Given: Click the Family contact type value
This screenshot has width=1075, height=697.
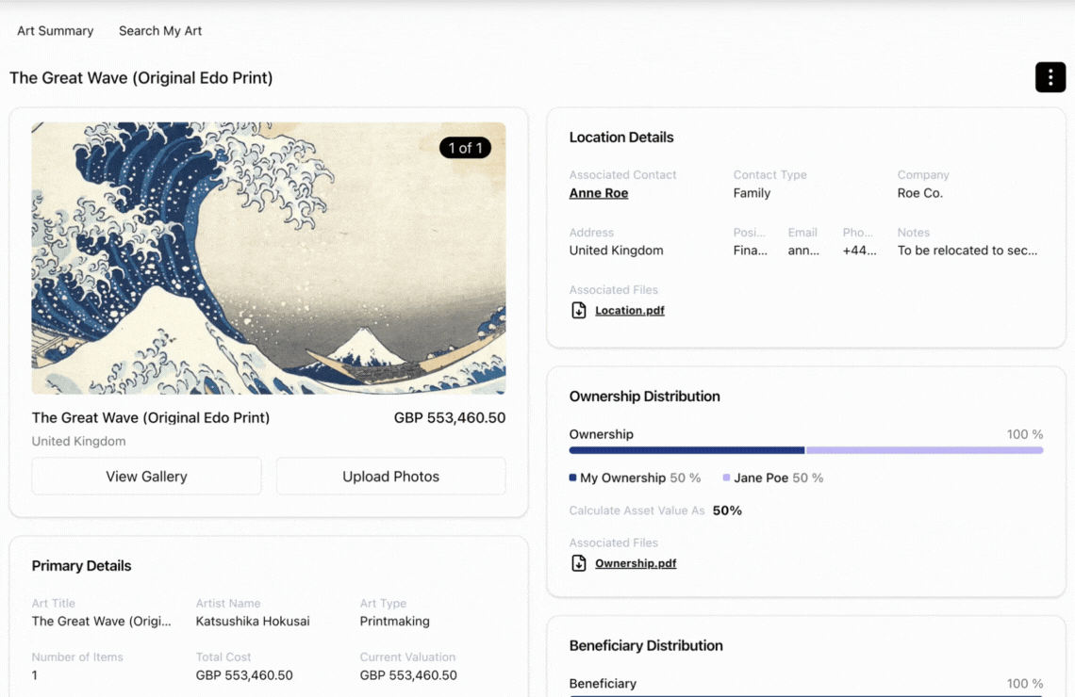Looking at the screenshot, I should click(x=752, y=193).
